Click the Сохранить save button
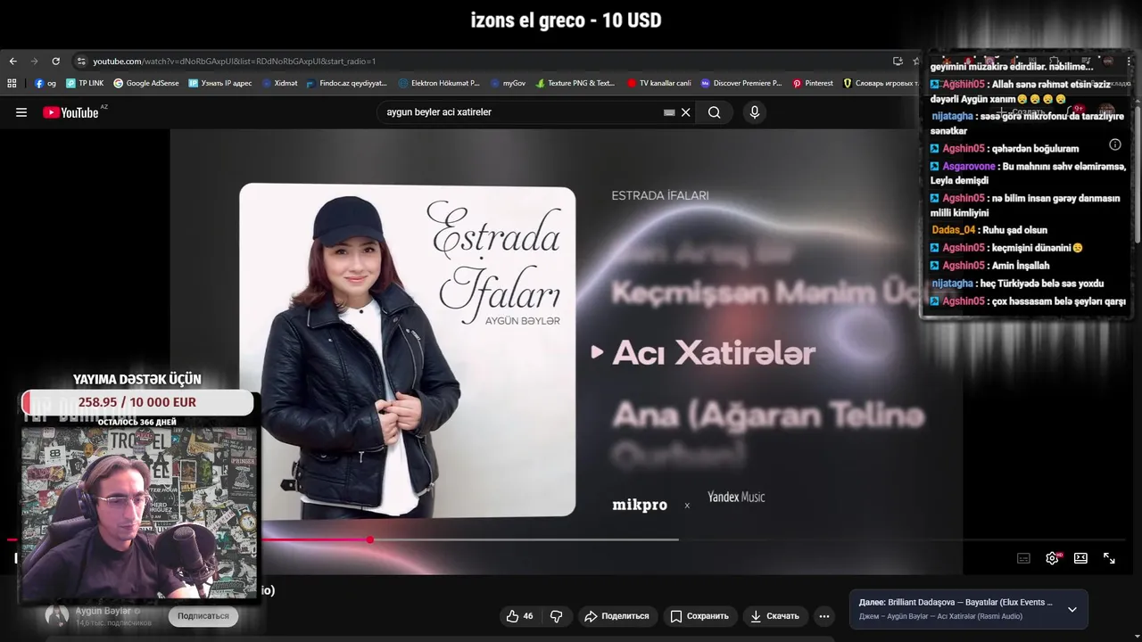 point(699,616)
